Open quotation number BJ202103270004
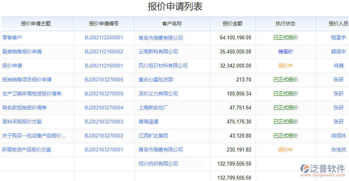 [104, 108]
